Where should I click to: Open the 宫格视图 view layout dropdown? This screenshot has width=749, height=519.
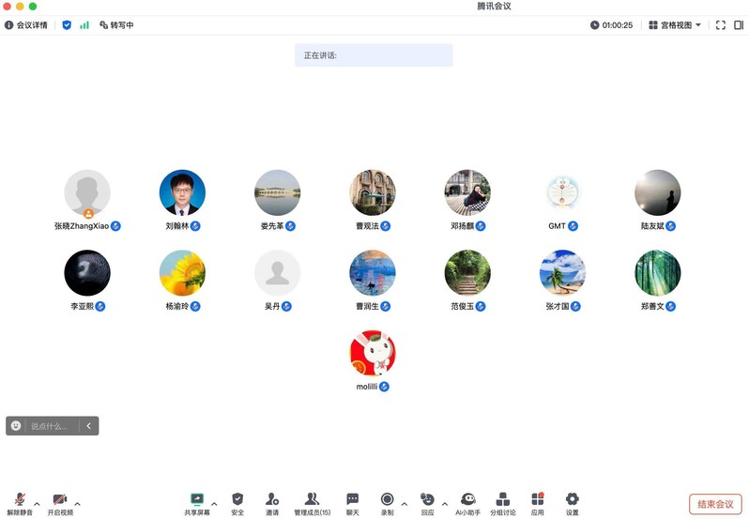pos(675,25)
